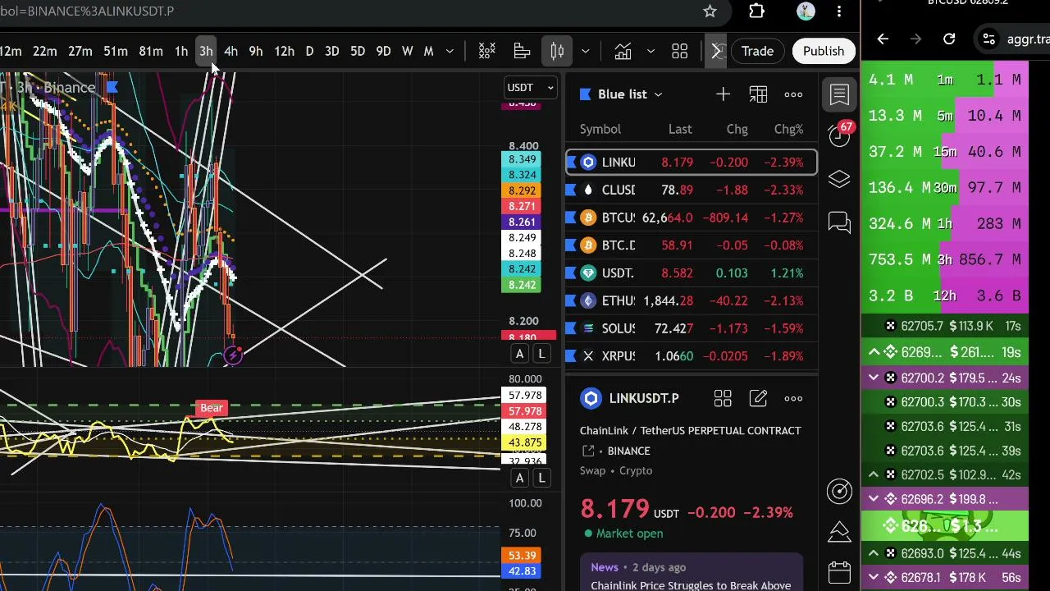
Task: Open the Blue list more-options menu
Action: coord(793,94)
